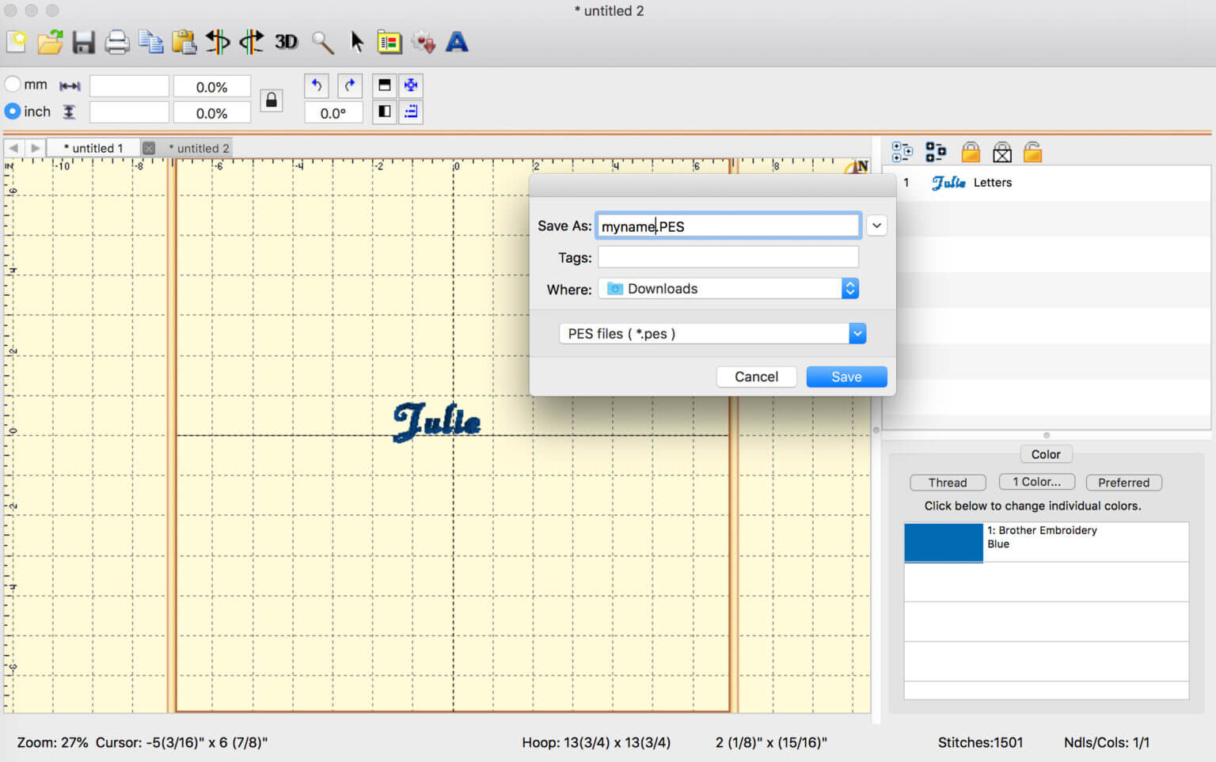Select the mm unit radio button
Image resolution: width=1216 pixels, height=762 pixels.
click(13, 84)
